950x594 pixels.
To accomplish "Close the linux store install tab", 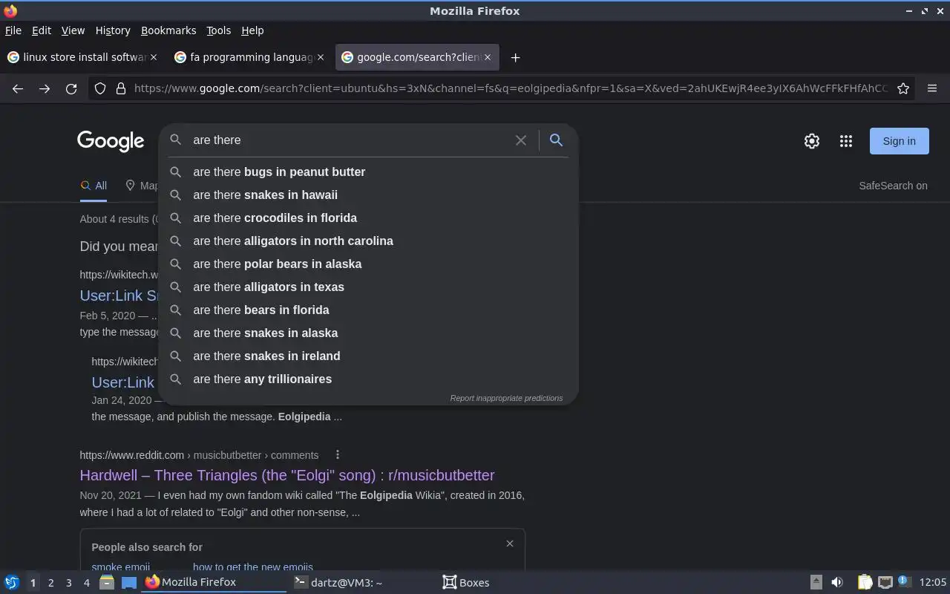I will coord(154,57).
